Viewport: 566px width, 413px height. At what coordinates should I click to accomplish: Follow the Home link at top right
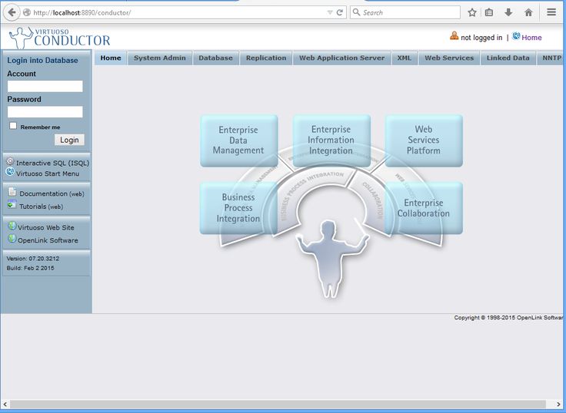coord(531,38)
